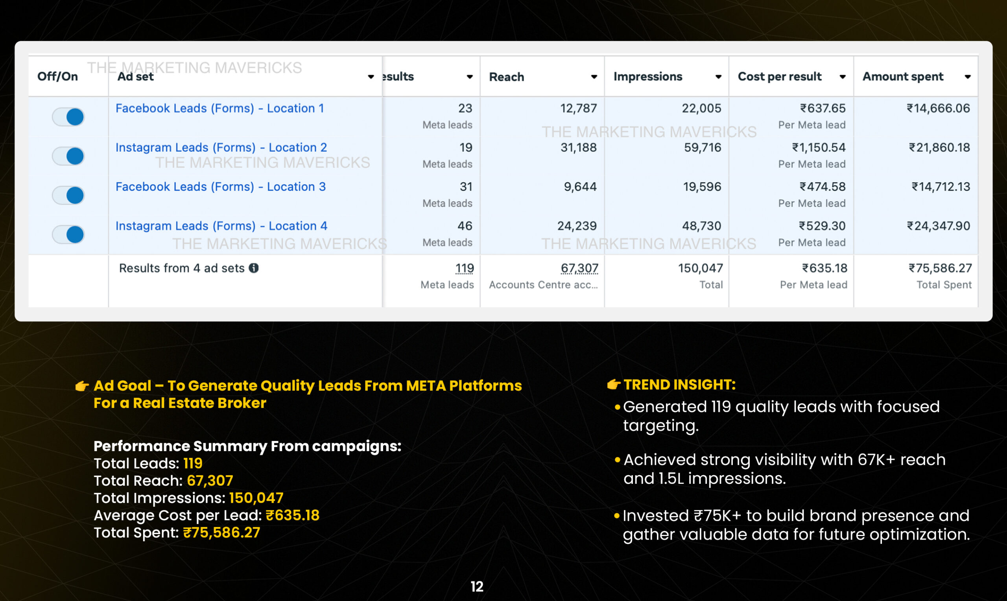This screenshot has width=1007, height=601.
Task: Click the Reach column header label
Action: 507,77
